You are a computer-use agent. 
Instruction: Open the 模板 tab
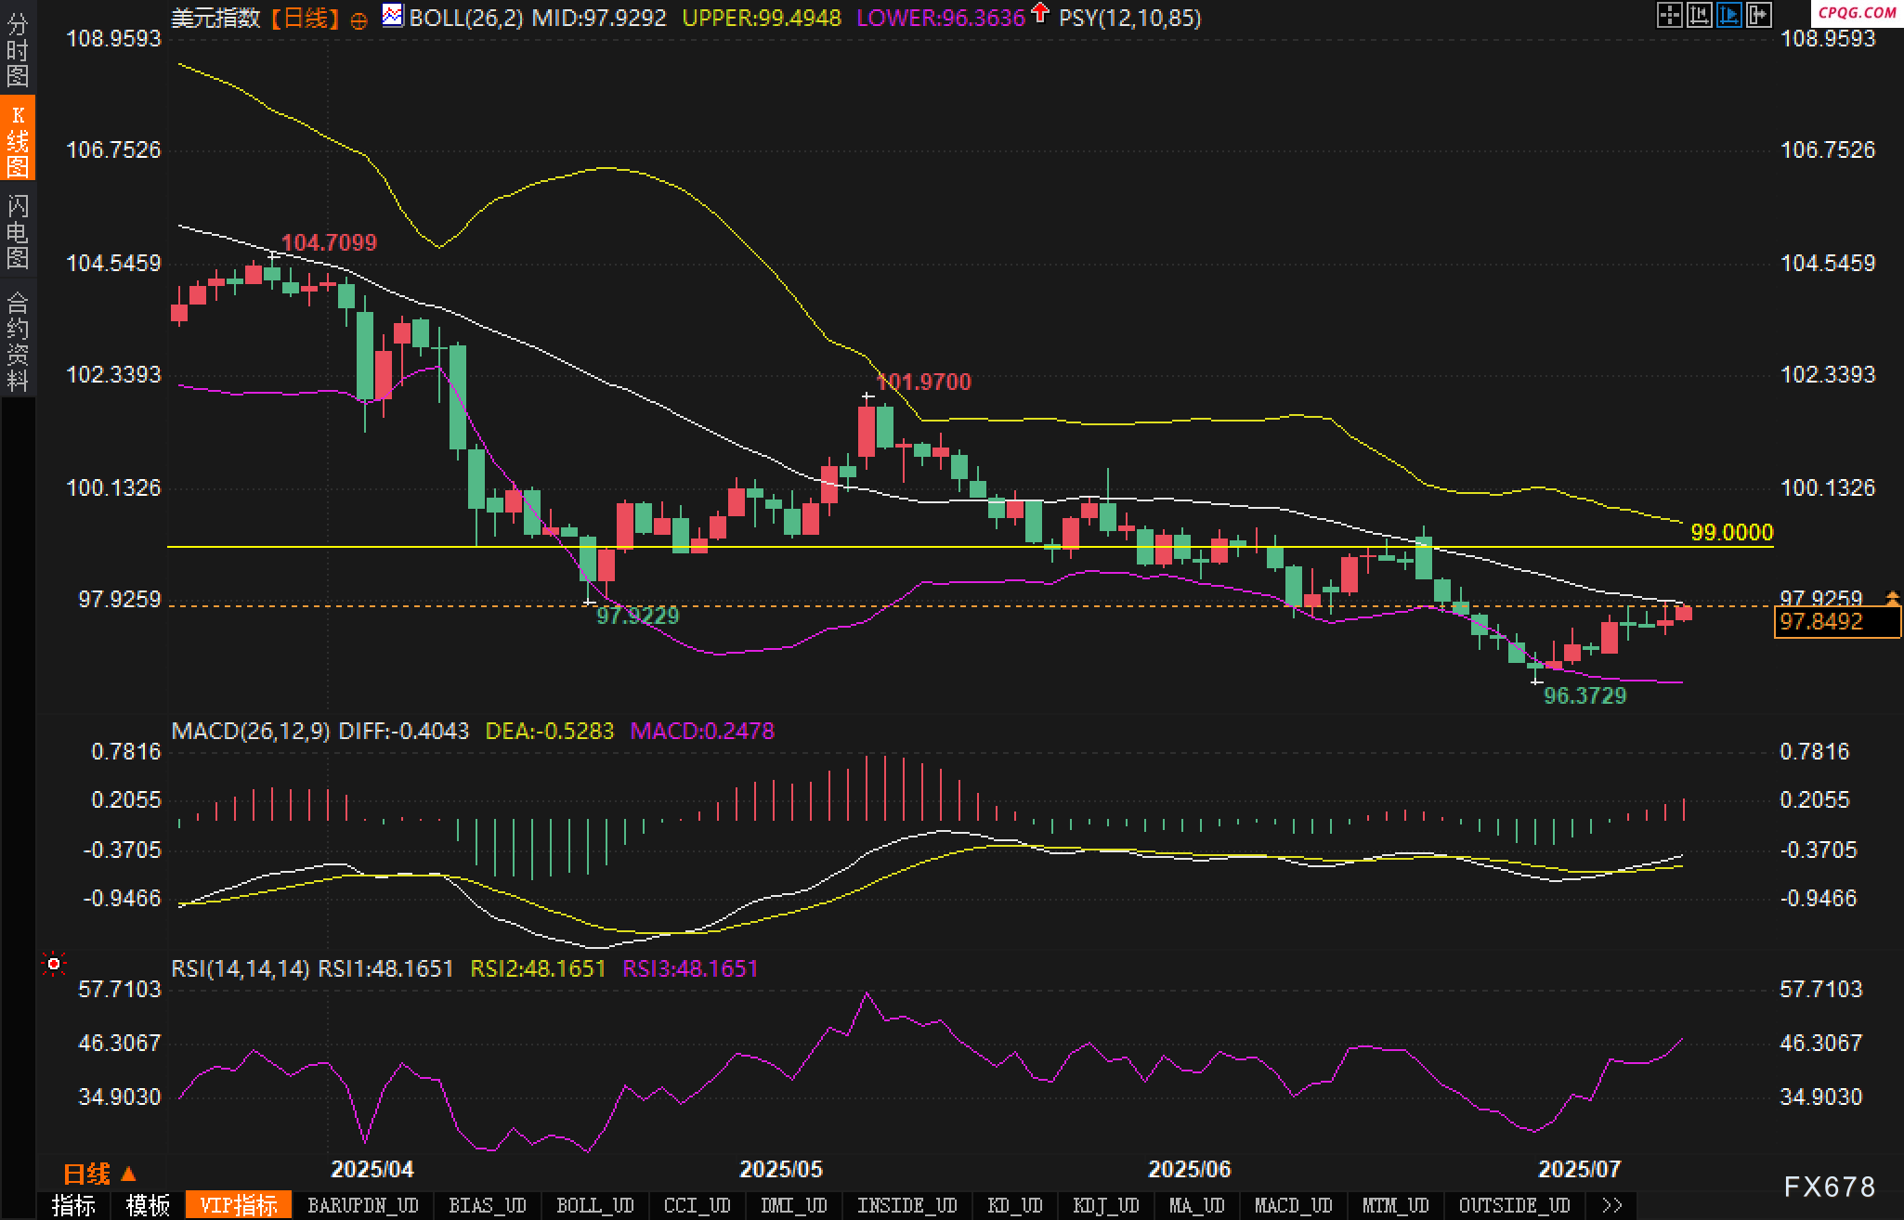point(148,1205)
